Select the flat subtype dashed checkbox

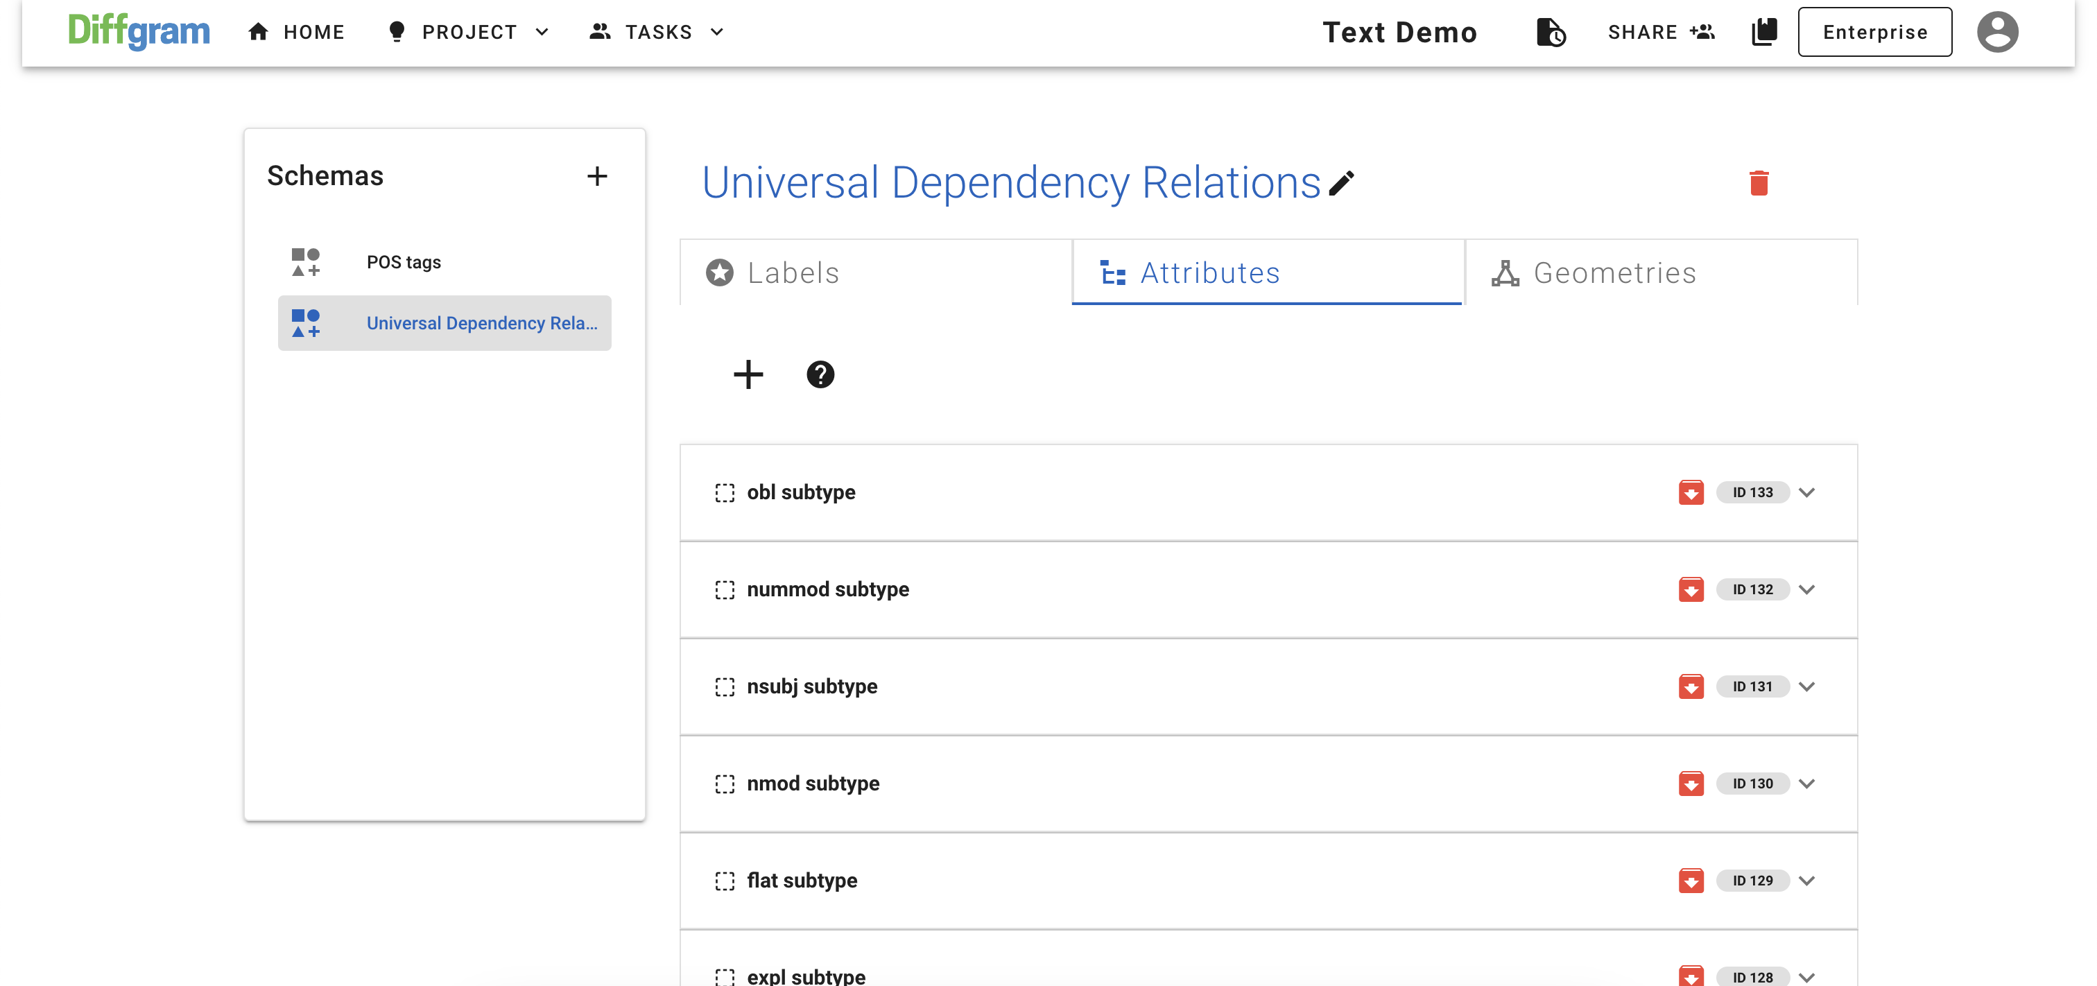point(724,881)
